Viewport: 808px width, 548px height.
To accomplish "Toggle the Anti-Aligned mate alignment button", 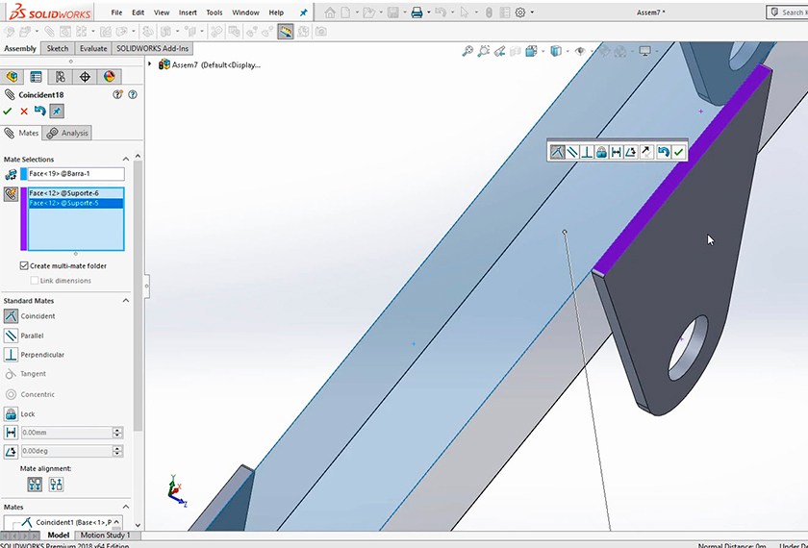I will point(57,485).
